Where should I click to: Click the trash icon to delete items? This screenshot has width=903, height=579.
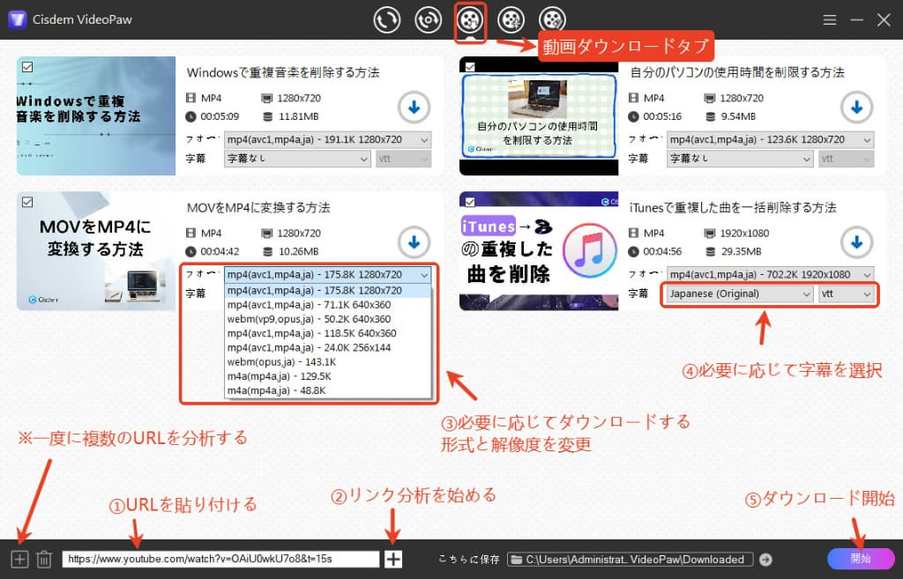click(x=44, y=559)
